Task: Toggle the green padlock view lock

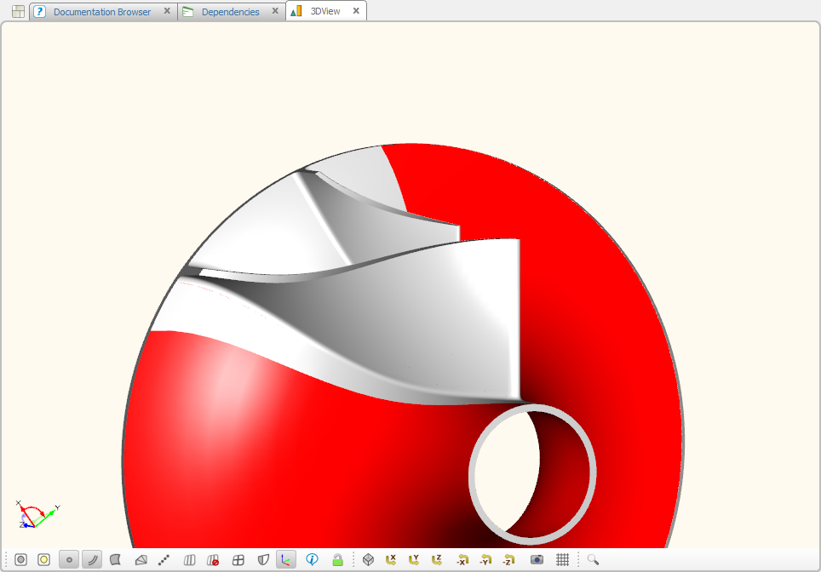Action: pyautogui.click(x=338, y=559)
